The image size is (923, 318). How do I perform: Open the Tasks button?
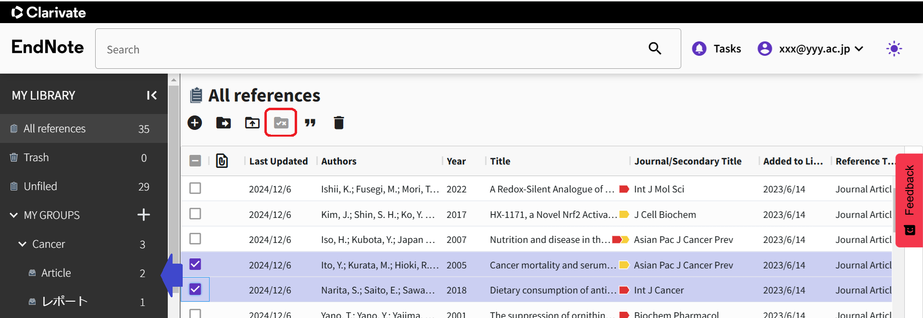click(x=717, y=49)
